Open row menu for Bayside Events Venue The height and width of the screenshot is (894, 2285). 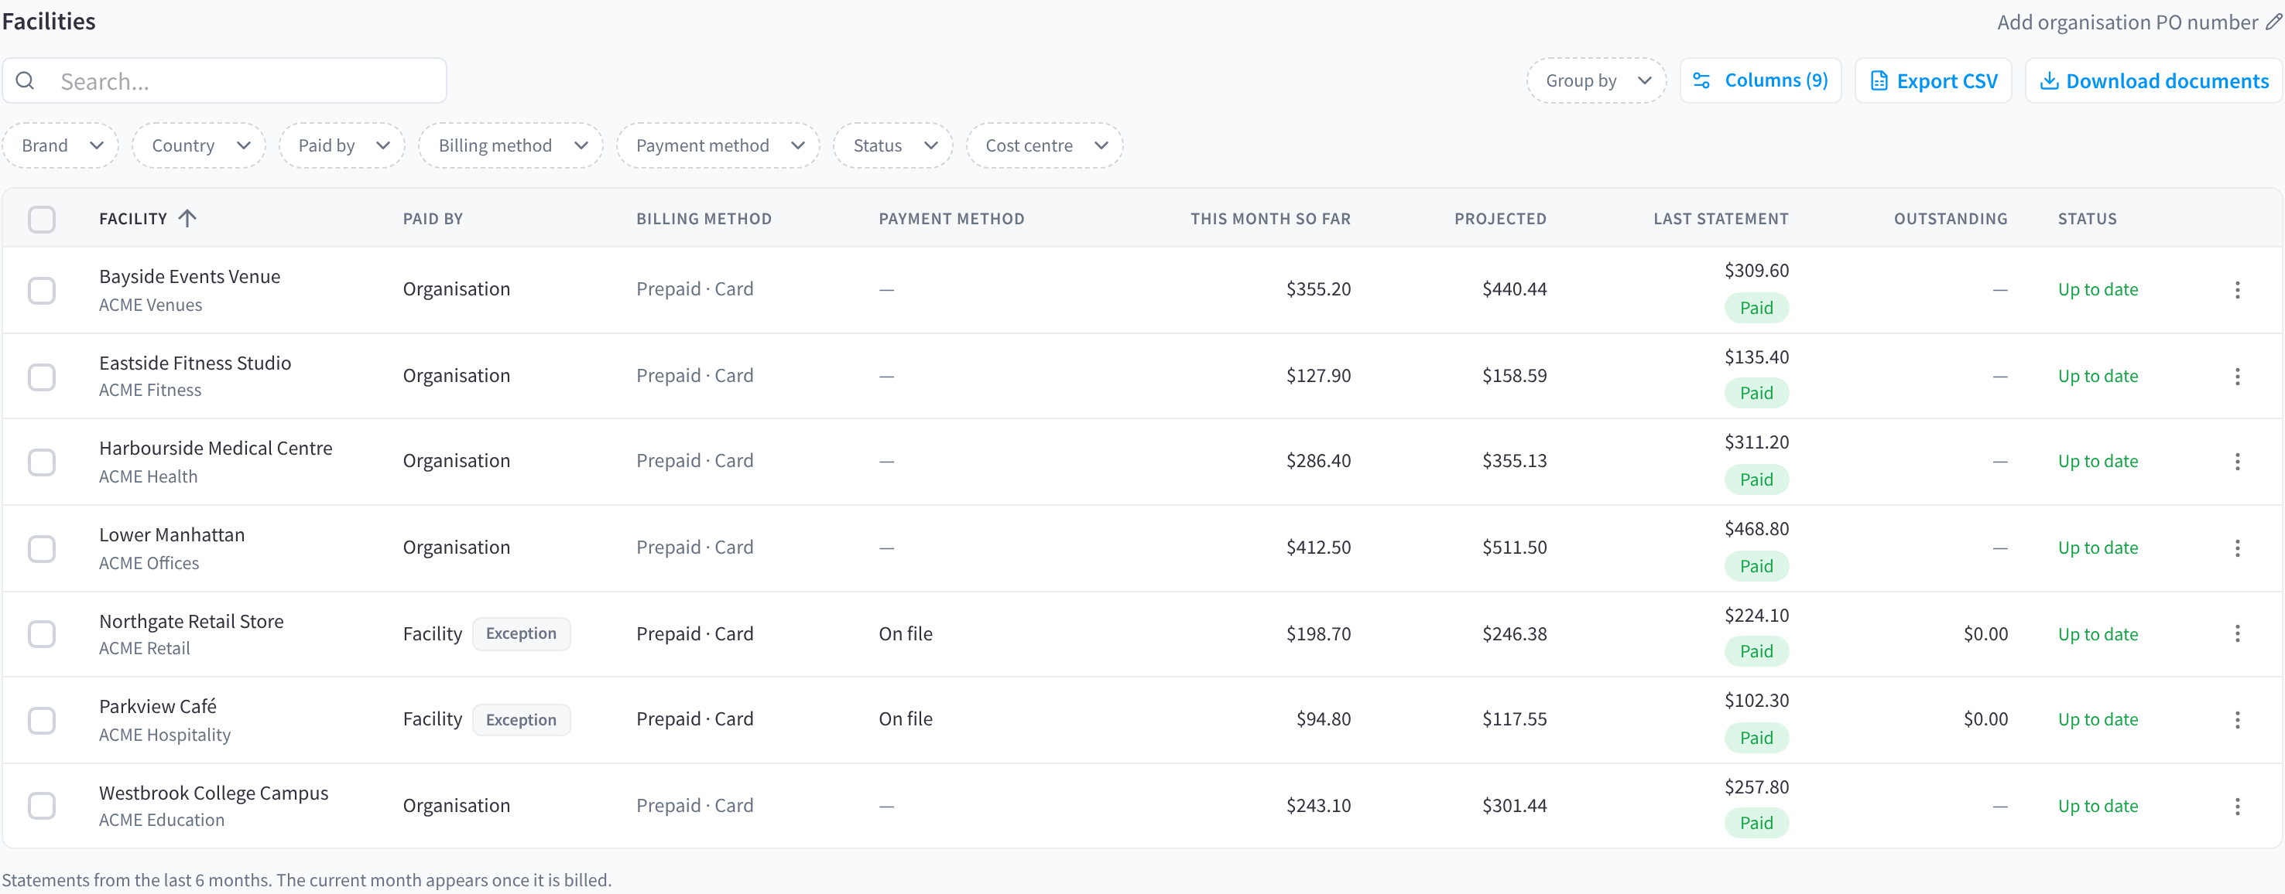tap(2237, 290)
